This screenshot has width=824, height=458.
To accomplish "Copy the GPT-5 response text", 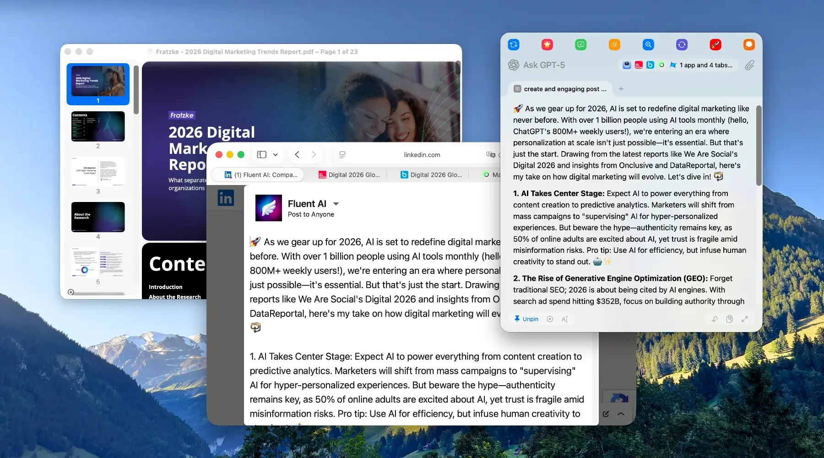I will (x=729, y=319).
